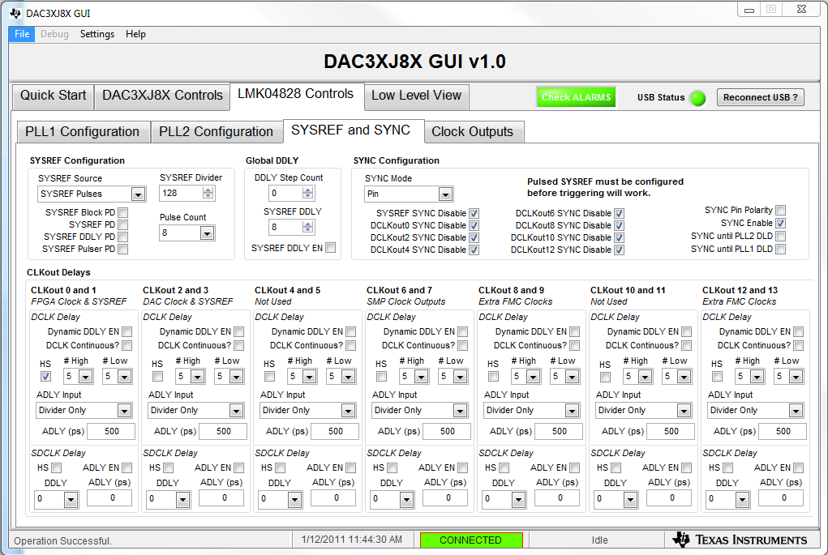Click the DDLY Step Count stepper arrows
Viewport: 828px width, 555px height.
pos(307,193)
